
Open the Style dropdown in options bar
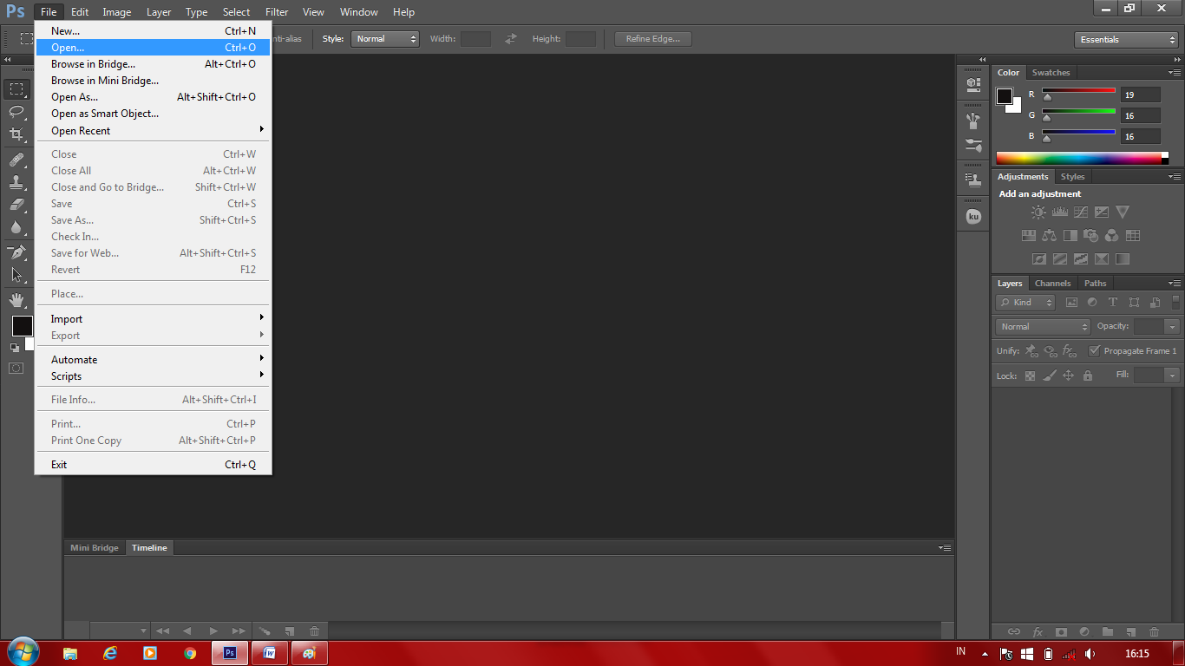[385, 39]
